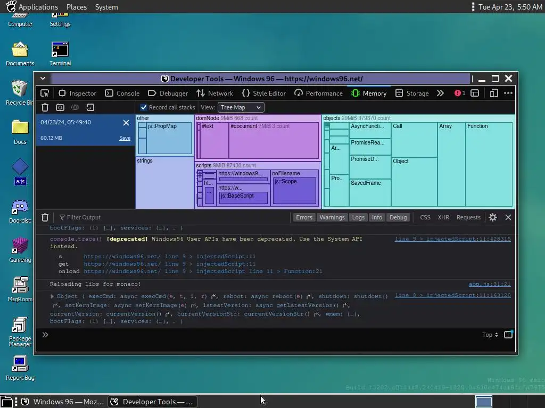The width and height of the screenshot is (545, 408).
Task: Open responsive design mode icon
Action: pos(494,93)
